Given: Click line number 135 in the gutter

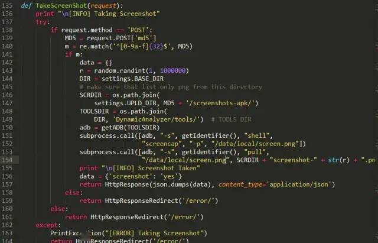Looking at the screenshot, I should pyautogui.click(x=7, y=5).
